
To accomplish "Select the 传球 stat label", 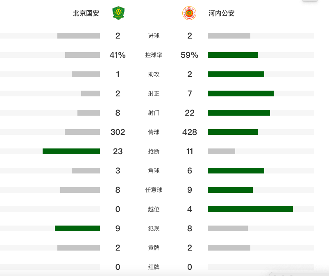I will pyautogui.click(x=154, y=132).
